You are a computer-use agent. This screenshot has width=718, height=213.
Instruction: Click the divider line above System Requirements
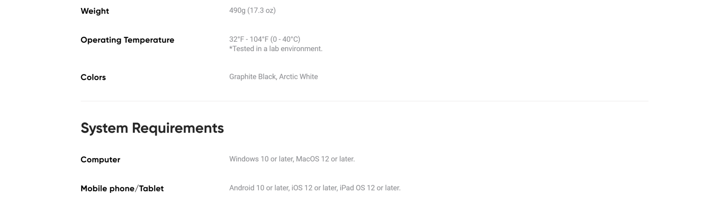point(364,101)
